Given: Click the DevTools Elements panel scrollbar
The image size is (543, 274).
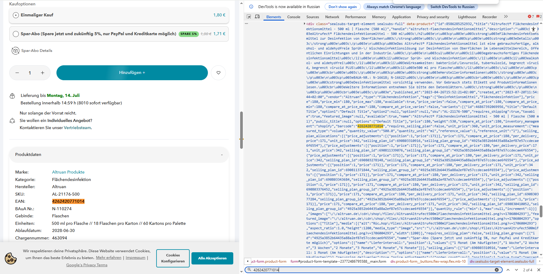Looking at the screenshot, I should click(x=541, y=211).
